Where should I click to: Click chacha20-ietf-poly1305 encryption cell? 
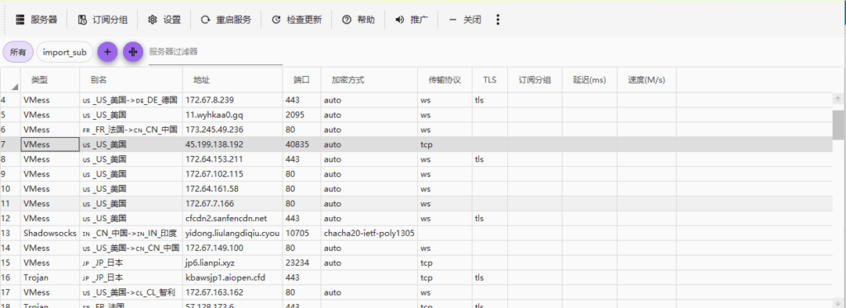(369, 233)
